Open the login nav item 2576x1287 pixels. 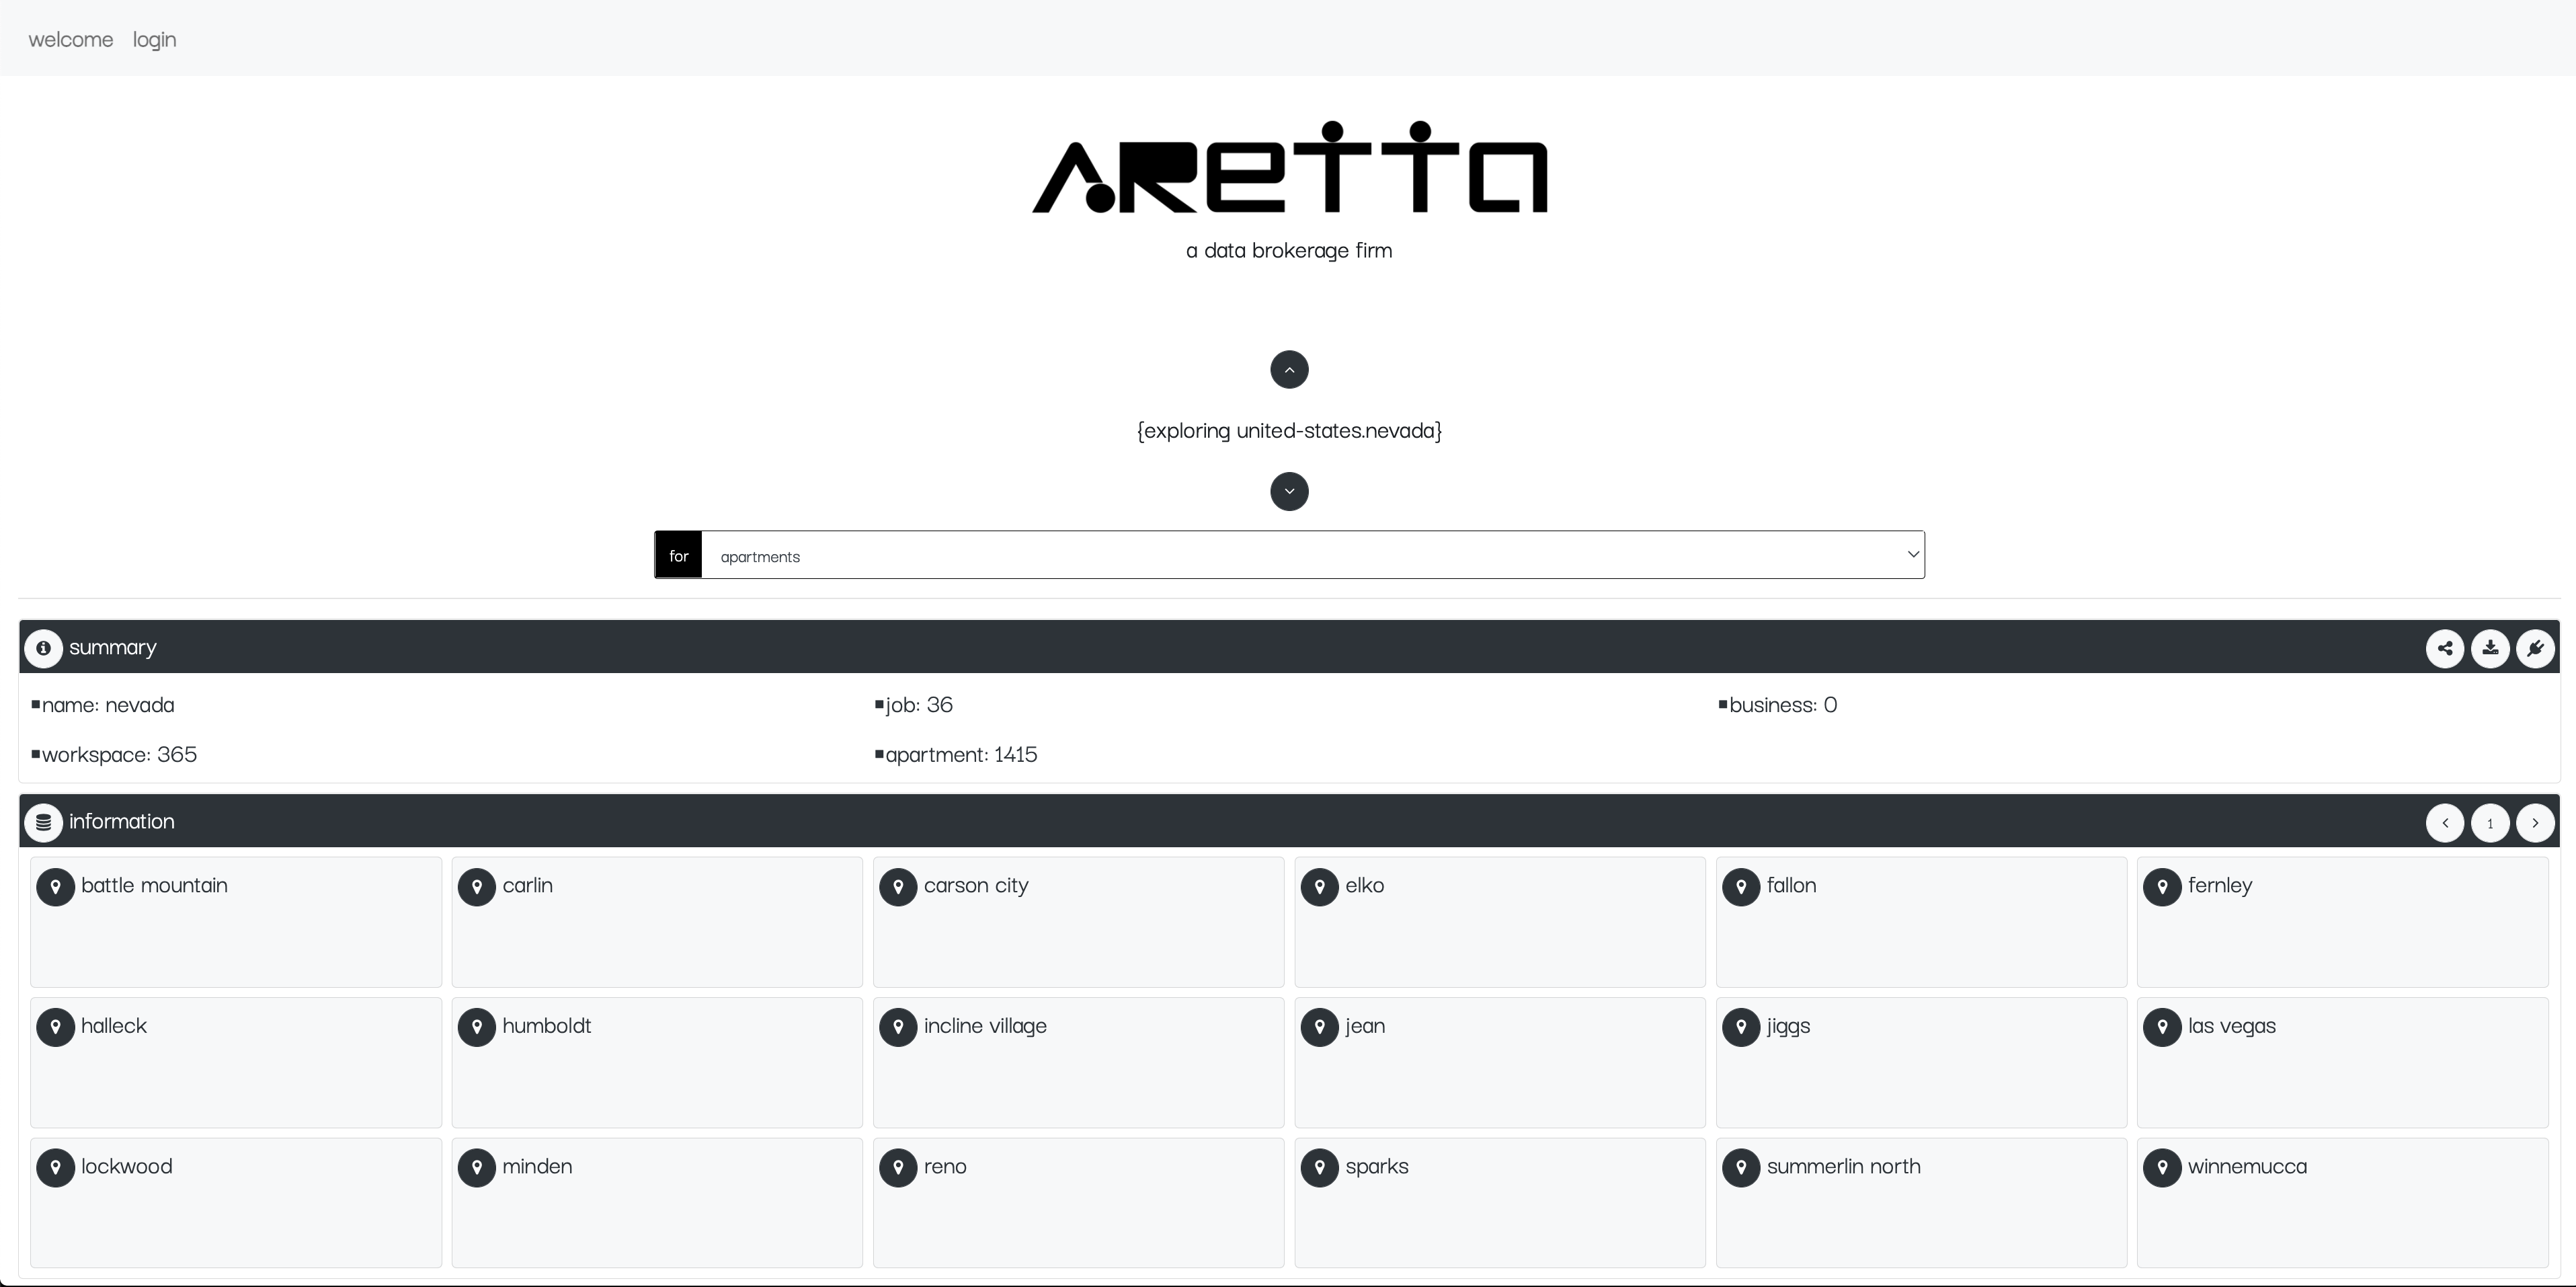(154, 39)
